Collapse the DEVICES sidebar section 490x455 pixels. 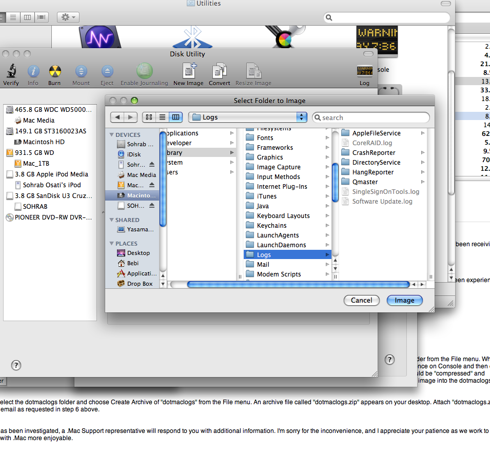pyautogui.click(x=111, y=135)
